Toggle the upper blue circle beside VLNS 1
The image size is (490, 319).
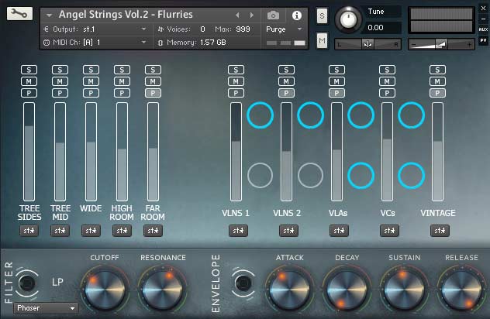(x=260, y=115)
